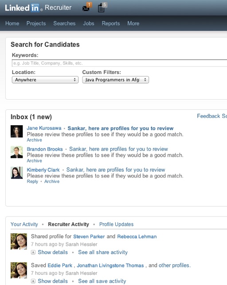Reply to Kimberly Clark's message
Viewport: 227px width, 285px height.
click(32, 181)
